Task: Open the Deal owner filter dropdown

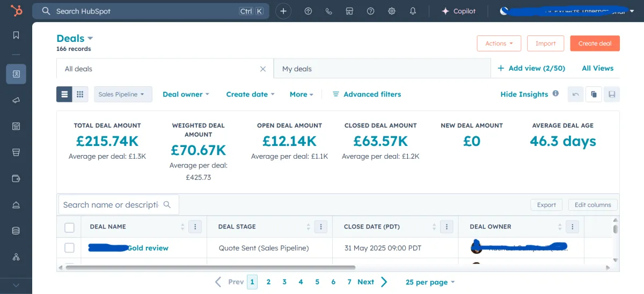Action: pyautogui.click(x=186, y=94)
